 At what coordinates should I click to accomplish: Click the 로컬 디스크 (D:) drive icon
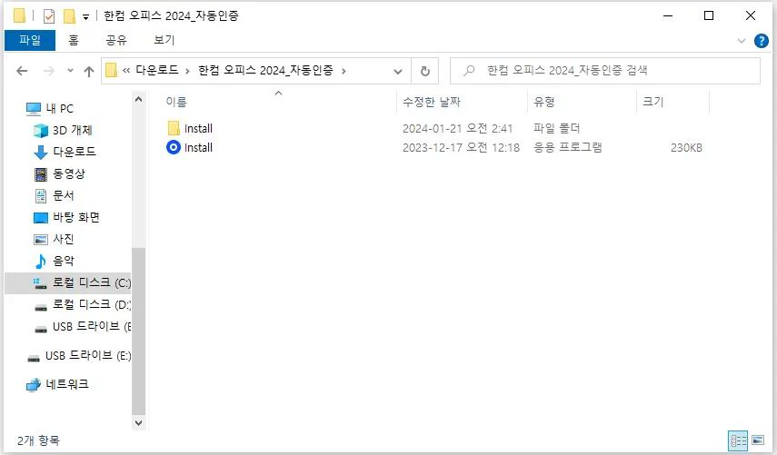coord(40,307)
